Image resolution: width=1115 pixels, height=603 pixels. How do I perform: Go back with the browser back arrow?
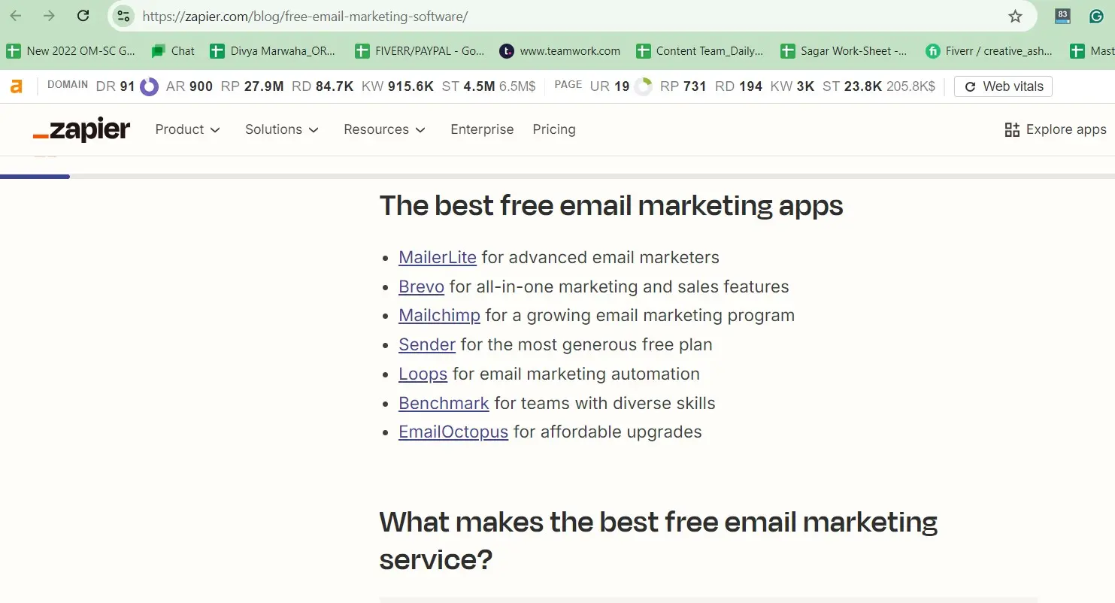tap(16, 16)
